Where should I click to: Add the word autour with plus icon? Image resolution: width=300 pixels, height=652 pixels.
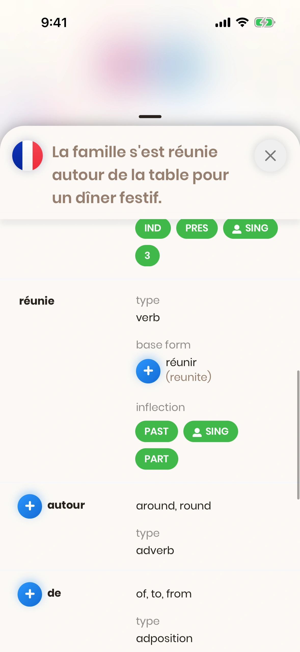pos(30,506)
